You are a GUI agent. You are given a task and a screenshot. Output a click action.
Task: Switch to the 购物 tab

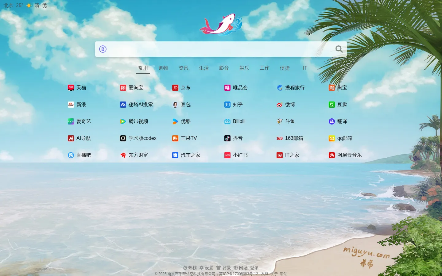click(x=163, y=68)
